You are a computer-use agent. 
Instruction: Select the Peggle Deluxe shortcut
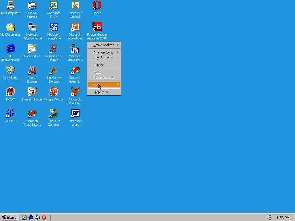54,94
